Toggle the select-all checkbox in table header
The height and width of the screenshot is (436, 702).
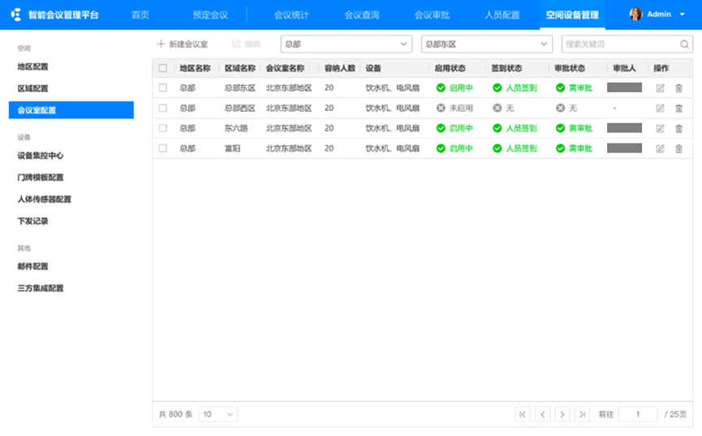click(x=163, y=69)
